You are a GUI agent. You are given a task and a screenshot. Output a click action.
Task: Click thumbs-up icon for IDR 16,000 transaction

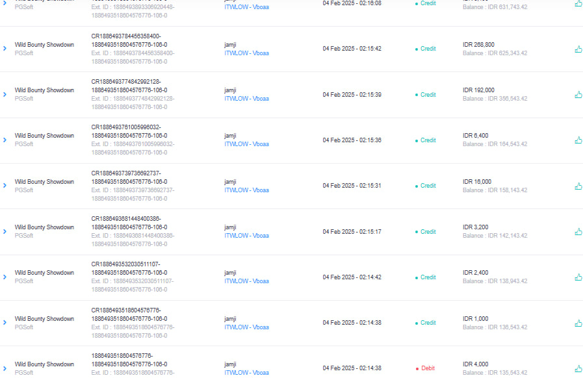[578, 186]
